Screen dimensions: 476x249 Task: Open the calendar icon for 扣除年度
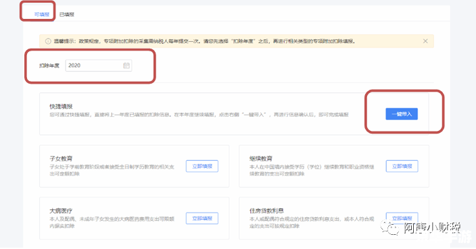[x=126, y=65]
